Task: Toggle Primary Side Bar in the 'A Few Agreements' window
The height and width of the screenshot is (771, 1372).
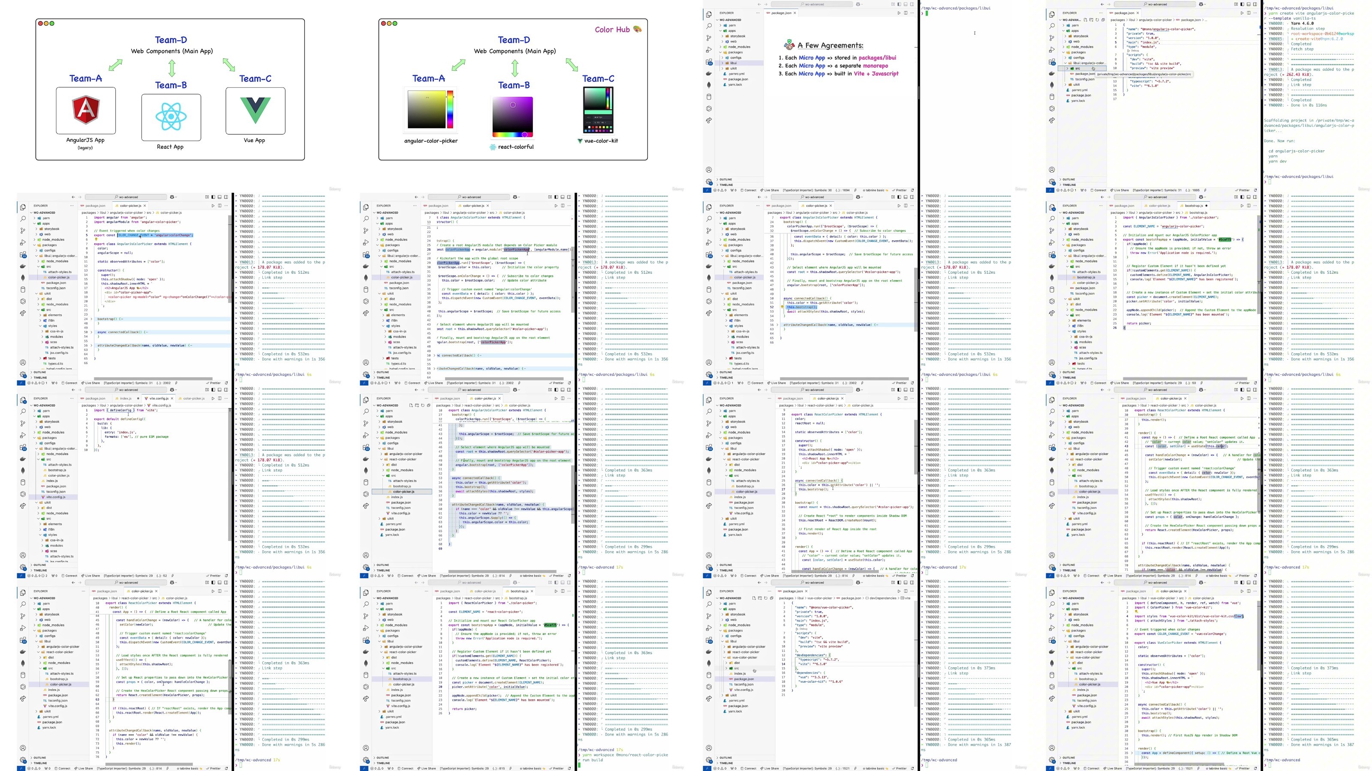Action: point(899,4)
